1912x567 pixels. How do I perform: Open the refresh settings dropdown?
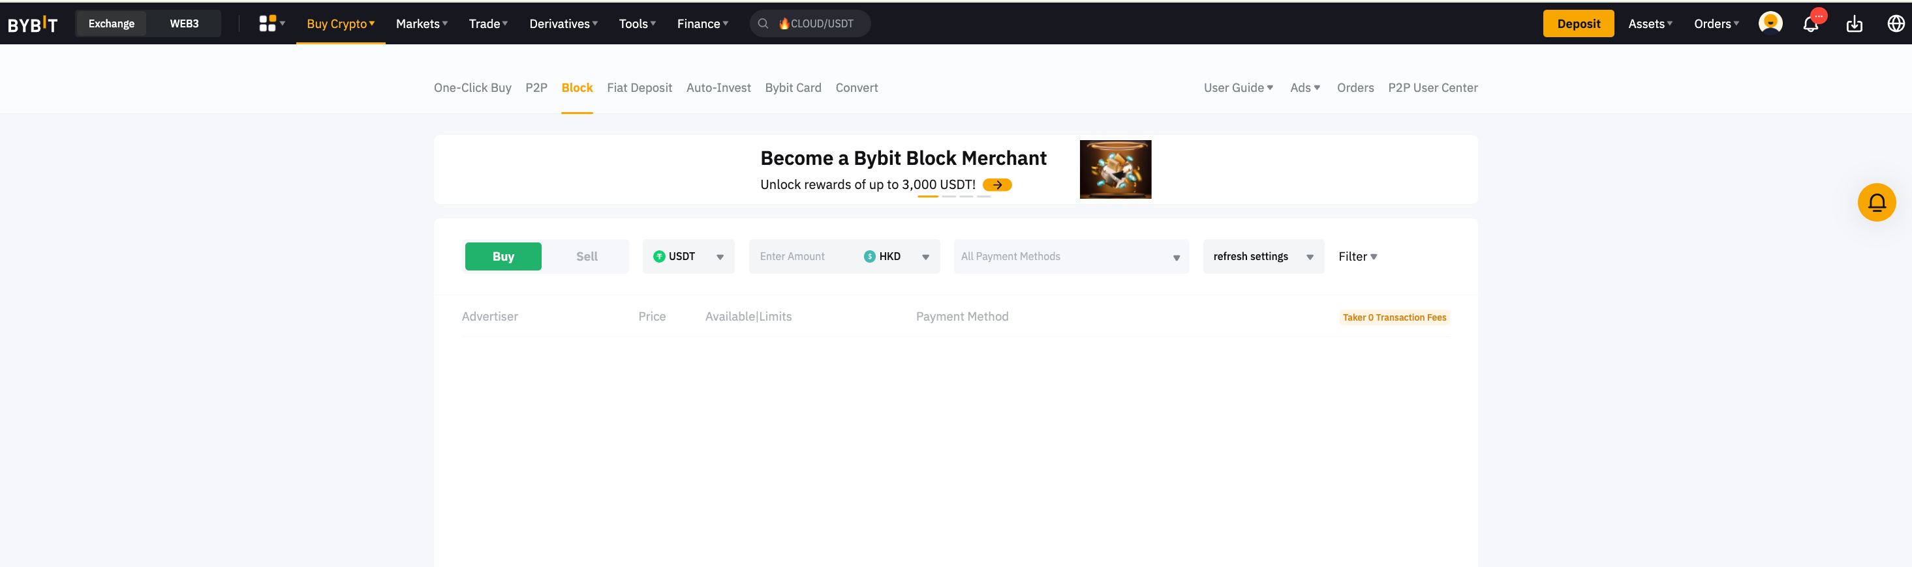coord(1263,256)
